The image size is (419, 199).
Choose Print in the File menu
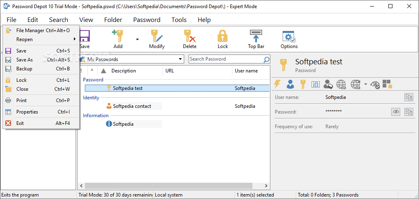click(41, 101)
